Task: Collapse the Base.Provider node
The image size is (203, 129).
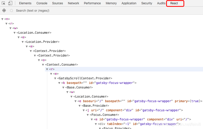Action: point(80,106)
